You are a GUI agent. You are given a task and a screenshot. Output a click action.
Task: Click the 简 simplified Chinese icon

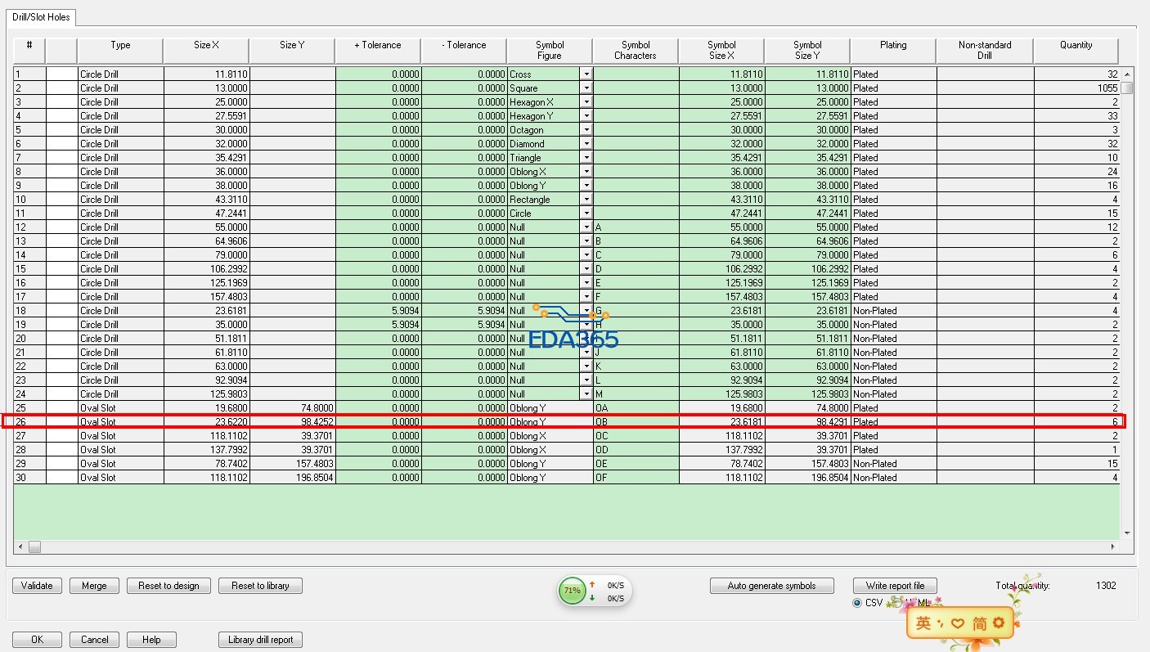pyautogui.click(x=979, y=623)
